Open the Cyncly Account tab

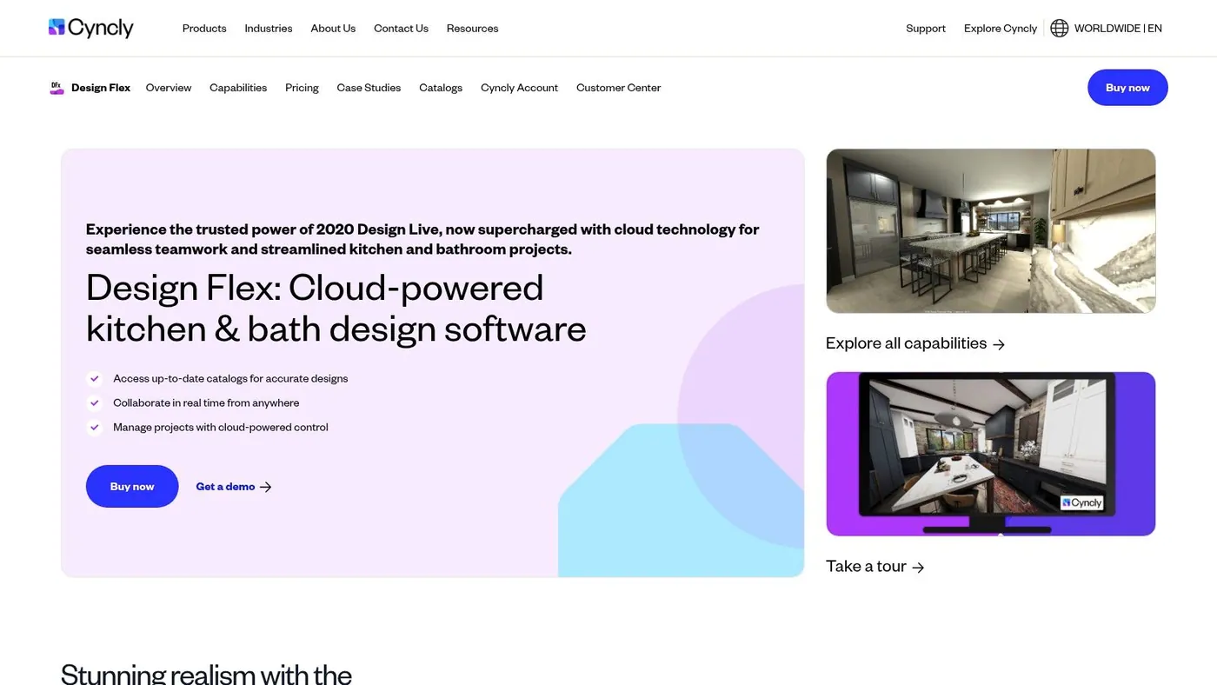point(519,88)
